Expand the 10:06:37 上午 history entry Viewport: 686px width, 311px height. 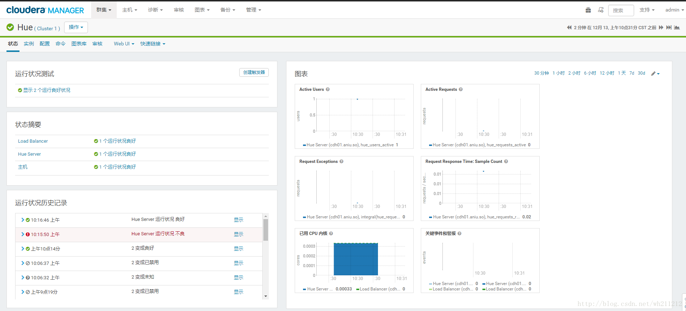click(x=23, y=263)
